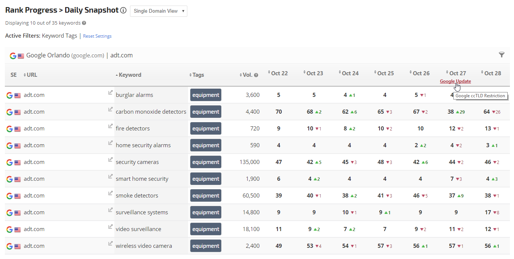Sort by the Oct 28 column header
The width and height of the screenshot is (514, 259).
coord(492,73)
